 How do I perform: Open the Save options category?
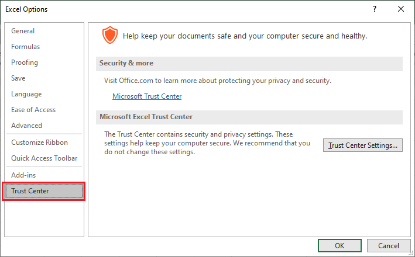tap(18, 78)
